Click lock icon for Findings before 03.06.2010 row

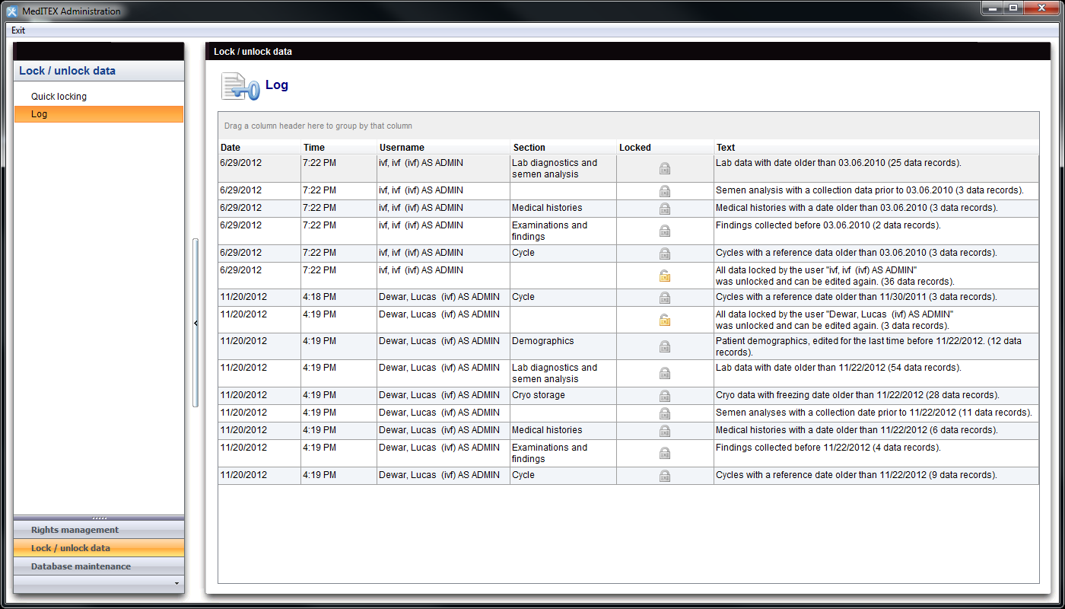tap(665, 231)
